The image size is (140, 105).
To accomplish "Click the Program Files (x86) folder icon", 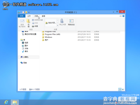I will pos(43,34).
